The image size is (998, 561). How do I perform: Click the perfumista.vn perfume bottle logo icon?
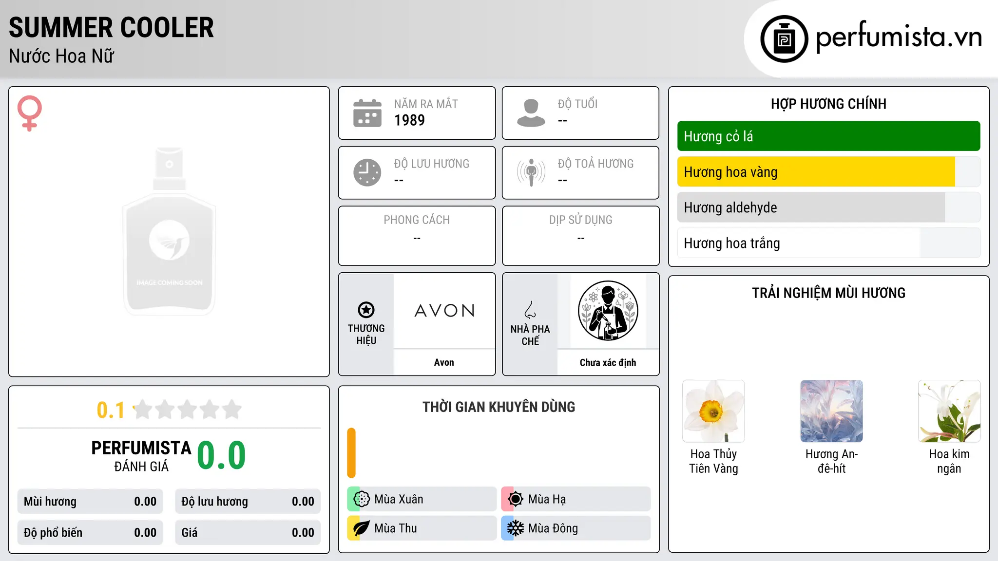click(784, 39)
